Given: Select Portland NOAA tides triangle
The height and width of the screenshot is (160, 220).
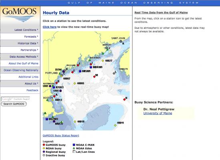Looking at the screenshot, I should coord(60,74).
